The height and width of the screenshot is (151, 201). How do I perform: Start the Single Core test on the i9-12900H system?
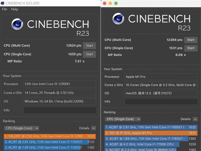click(x=89, y=54)
